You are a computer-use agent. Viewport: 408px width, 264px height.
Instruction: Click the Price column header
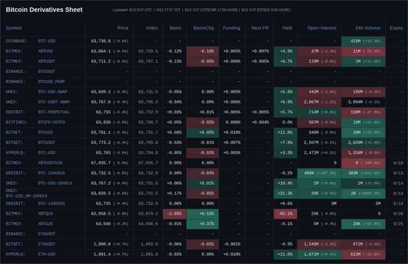tap(123, 28)
